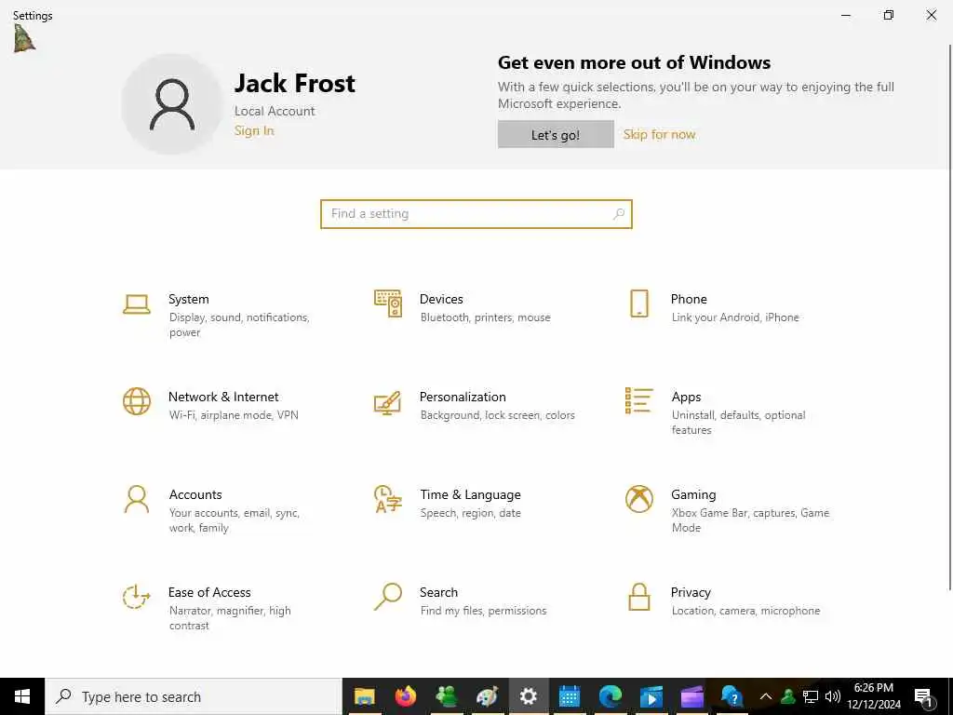Screen dimensions: 953x715
Task: Open the notification center icon
Action: (x=924, y=696)
